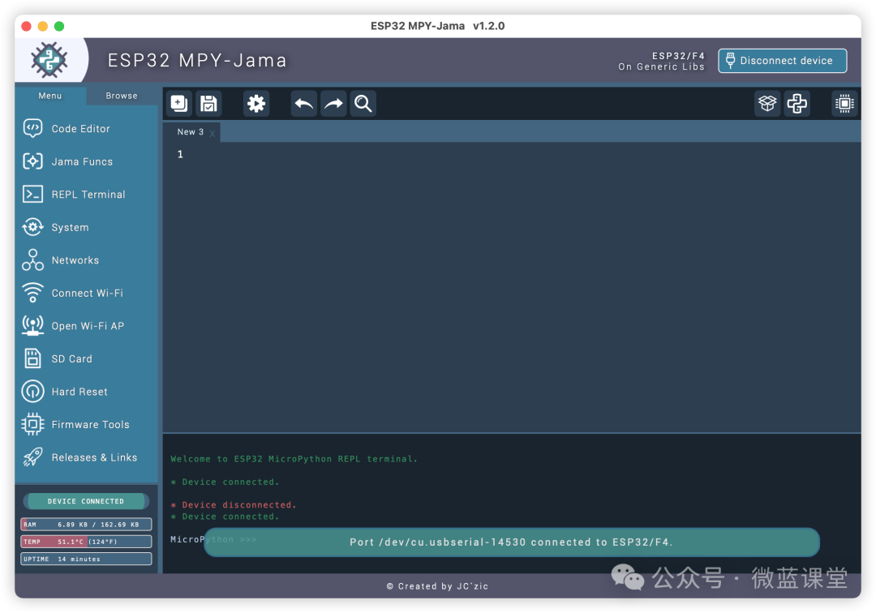Click the Code Editor sidebar icon

click(x=32, y=128)
